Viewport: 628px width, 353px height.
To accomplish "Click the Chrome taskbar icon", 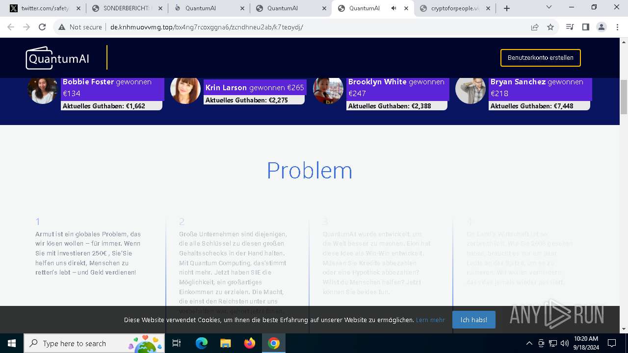I will pyautogui.click(x=274, y=343).
